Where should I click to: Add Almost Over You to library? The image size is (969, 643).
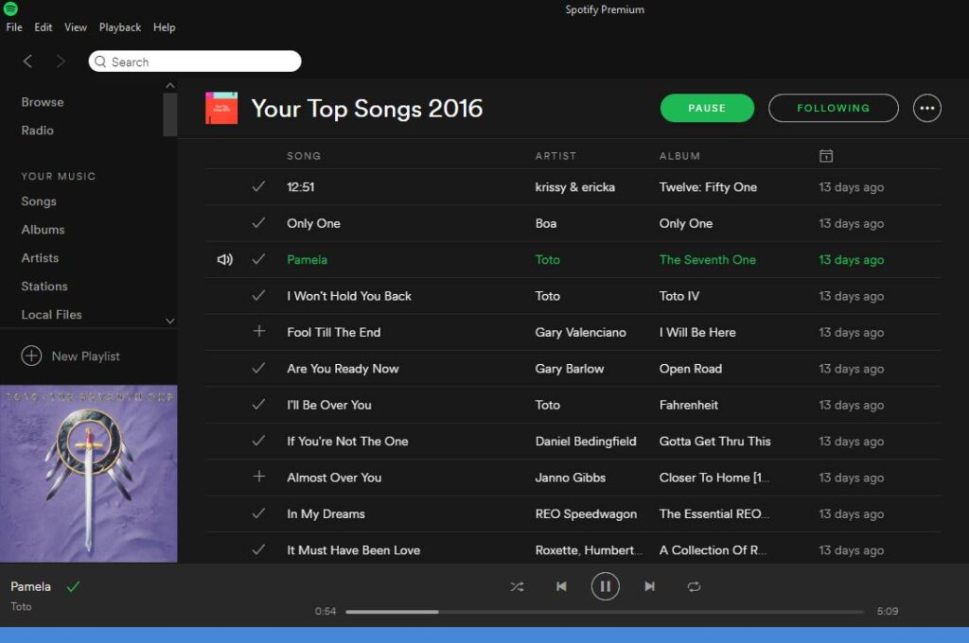(x=258, y=478)
